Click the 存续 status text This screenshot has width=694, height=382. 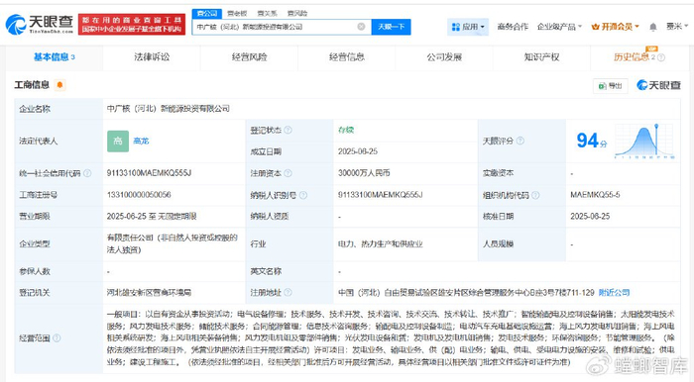(x=346, y=130)
